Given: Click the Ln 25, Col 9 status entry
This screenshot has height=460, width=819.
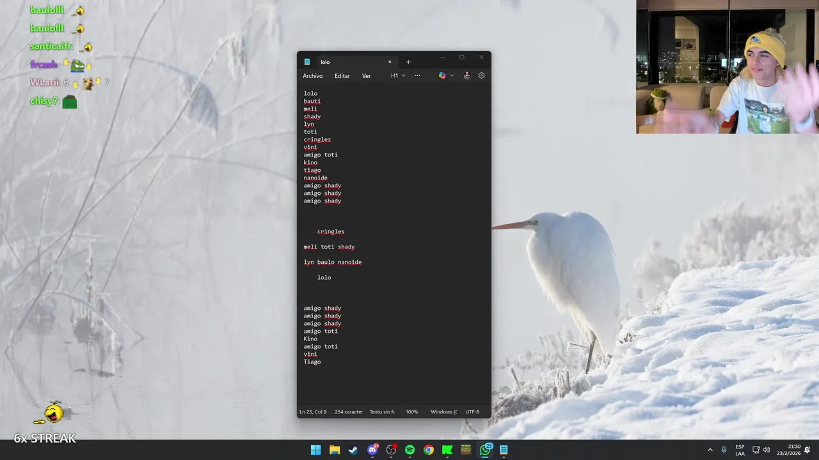Looking at the screenshot, I should (313, 412).
